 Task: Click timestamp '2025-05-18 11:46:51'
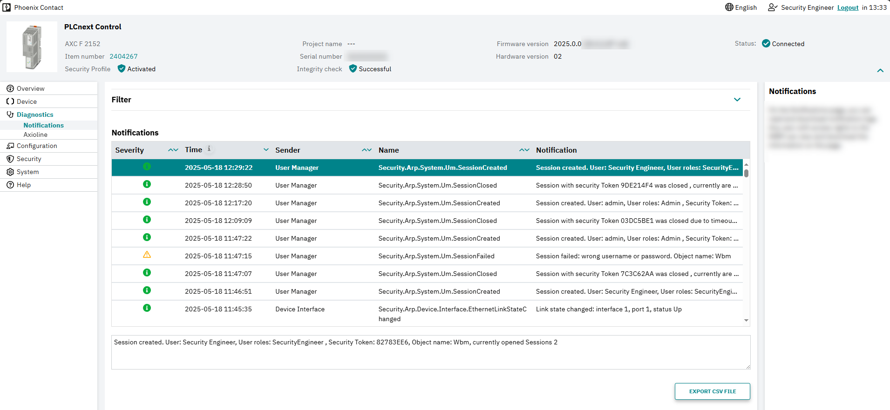(x=218, y=291)
